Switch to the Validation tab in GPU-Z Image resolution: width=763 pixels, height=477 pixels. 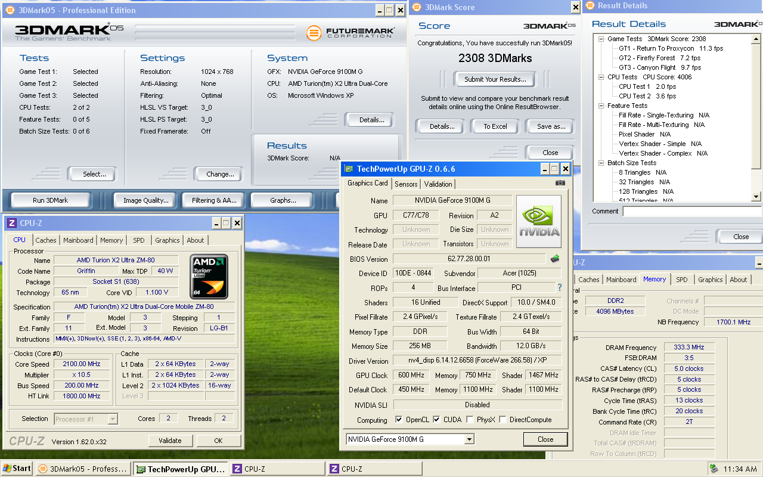tap(439, 184)
